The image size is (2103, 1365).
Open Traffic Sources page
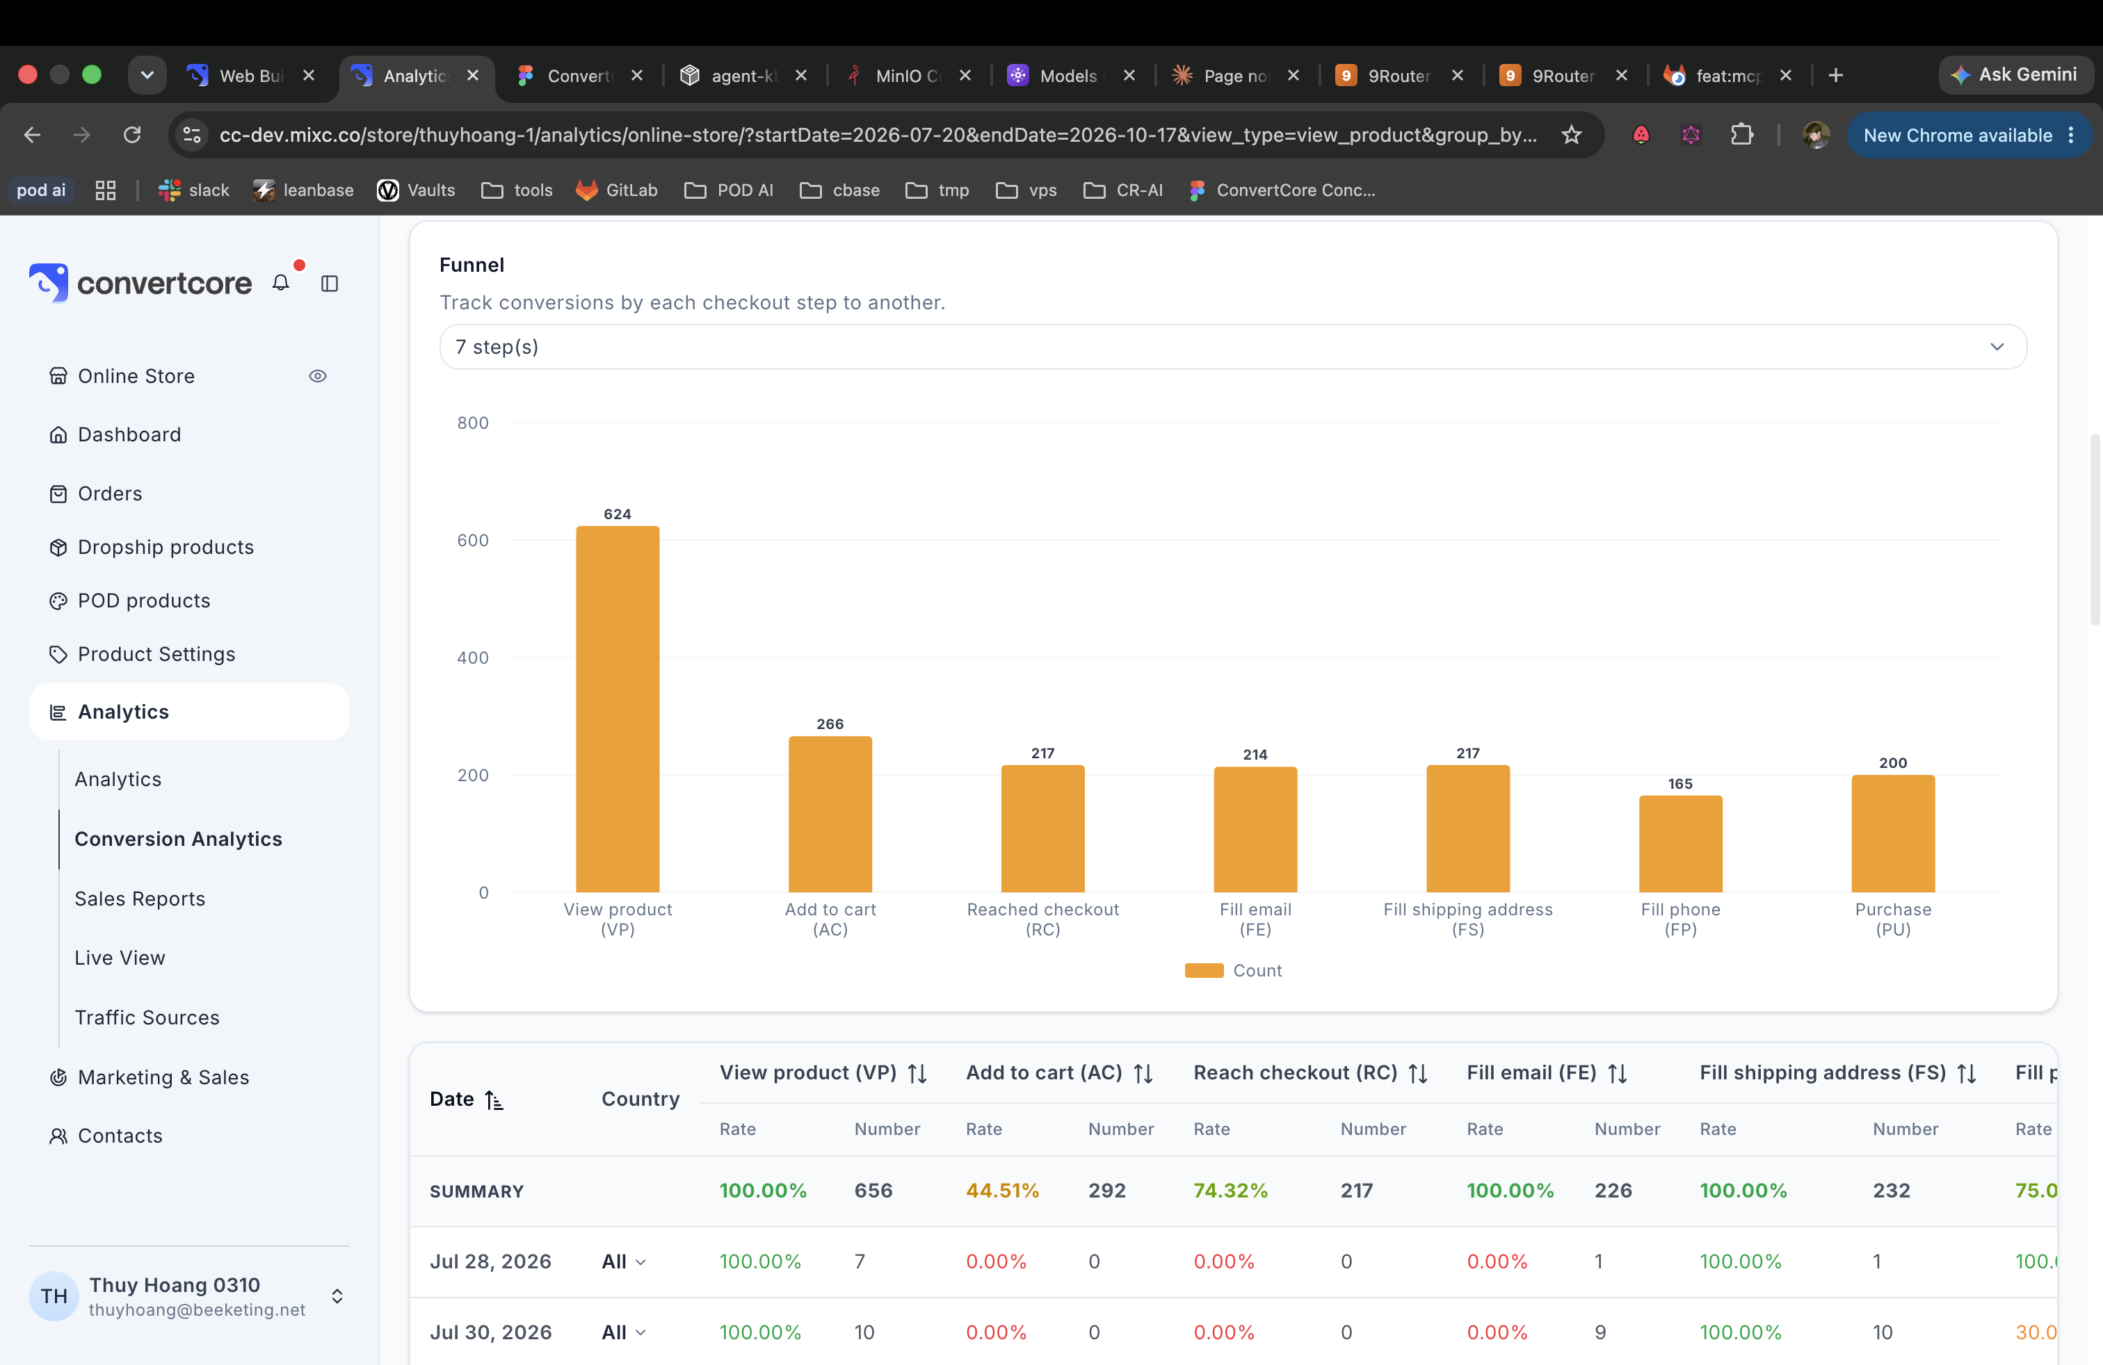(147, 1017)
